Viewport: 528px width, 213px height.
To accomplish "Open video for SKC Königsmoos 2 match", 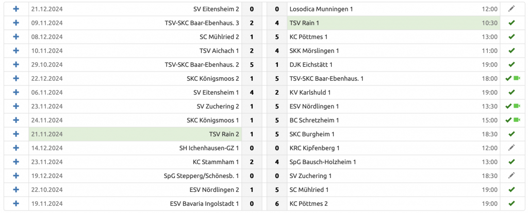I will [516, 79].
